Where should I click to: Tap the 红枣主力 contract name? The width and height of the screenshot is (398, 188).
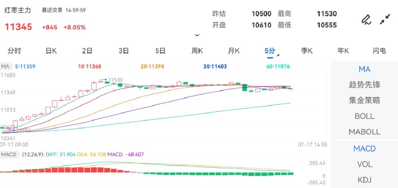pos(18,10)
